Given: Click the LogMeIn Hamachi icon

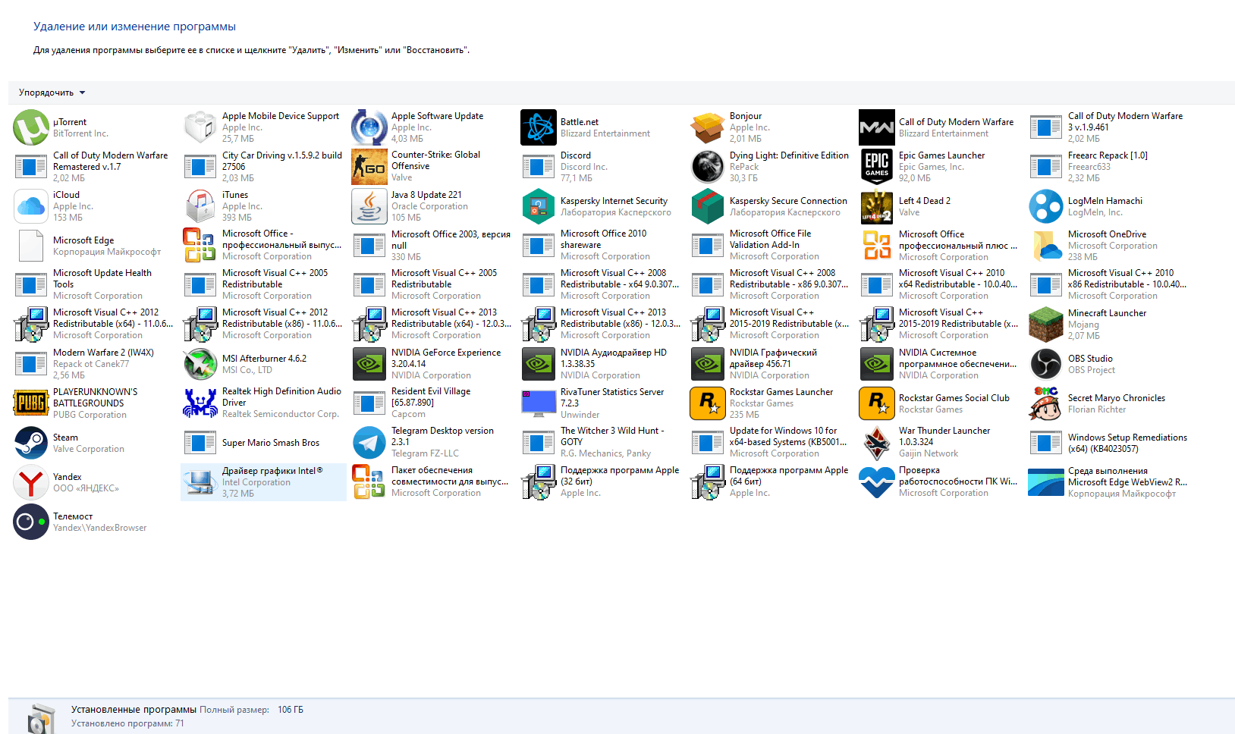Looking at the screenshot, I should (x=1046, y=206).
